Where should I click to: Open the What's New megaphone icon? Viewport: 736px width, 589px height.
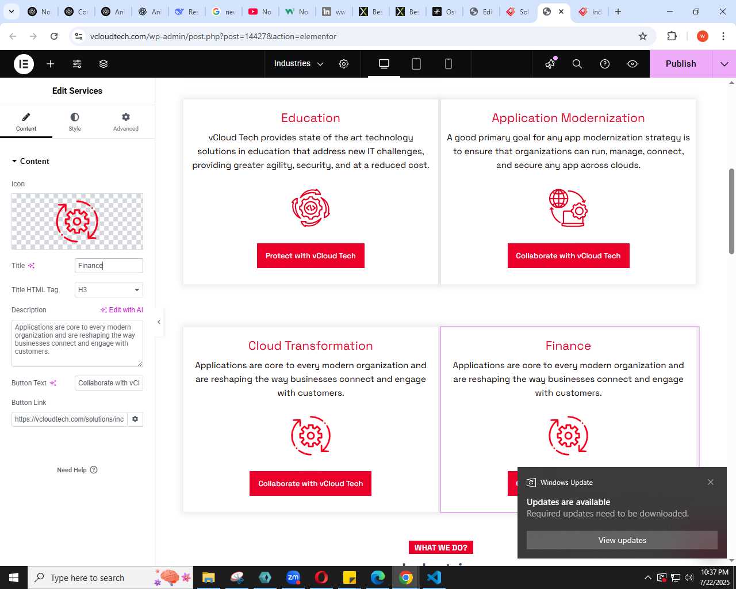click(550, 64)
